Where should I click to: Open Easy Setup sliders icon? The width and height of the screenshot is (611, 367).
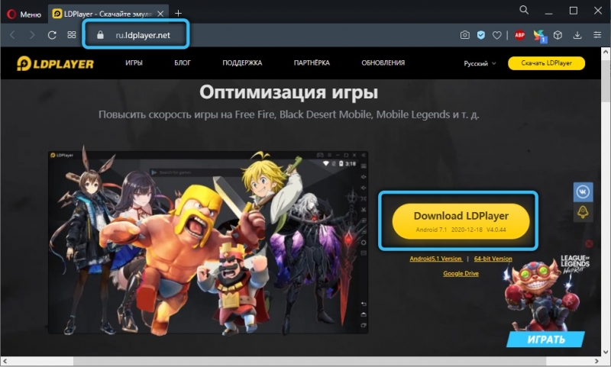[597, 35]
